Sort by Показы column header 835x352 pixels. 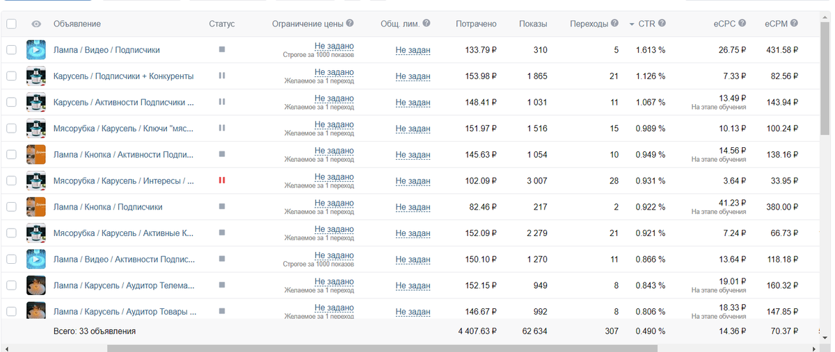(533, 24)
